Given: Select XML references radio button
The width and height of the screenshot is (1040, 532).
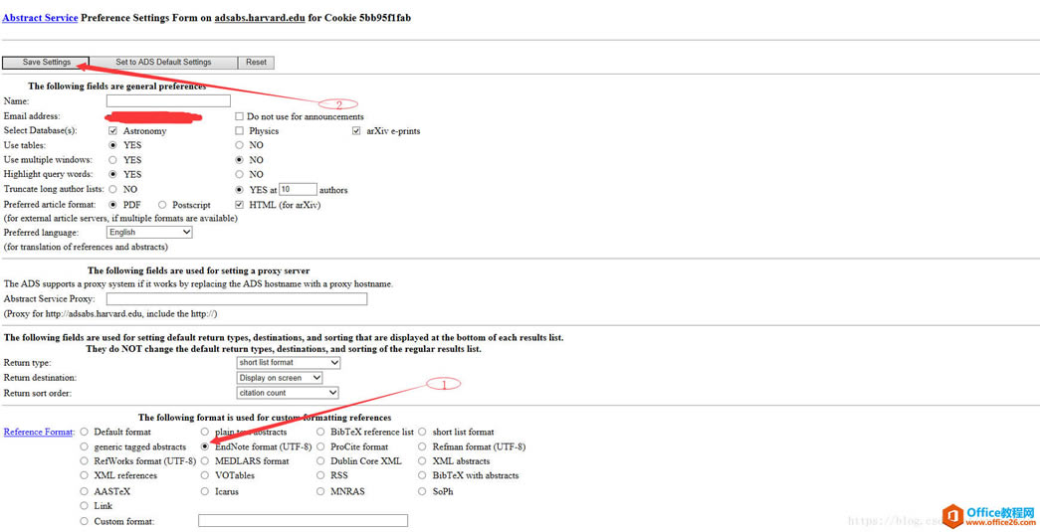Looking at the screenshot, I should coord(84,475).
